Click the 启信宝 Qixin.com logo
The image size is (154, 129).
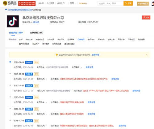click(x=10, y=3)
